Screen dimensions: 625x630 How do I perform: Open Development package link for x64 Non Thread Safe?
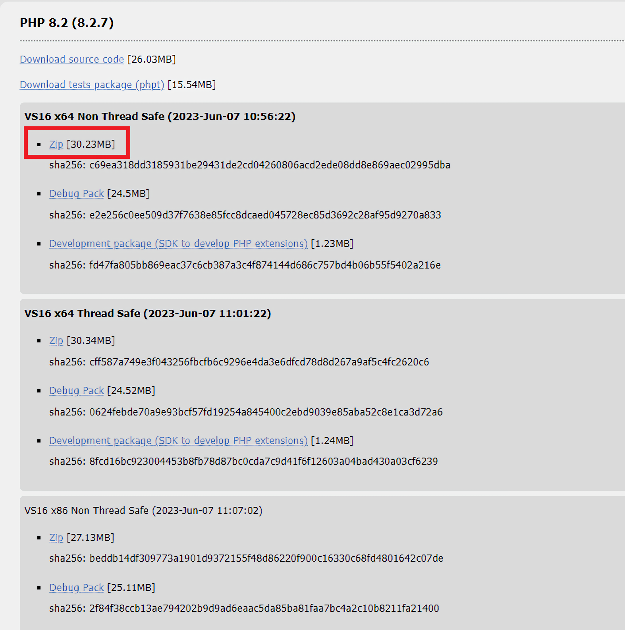pyautogui.click(x=178, y=243)
